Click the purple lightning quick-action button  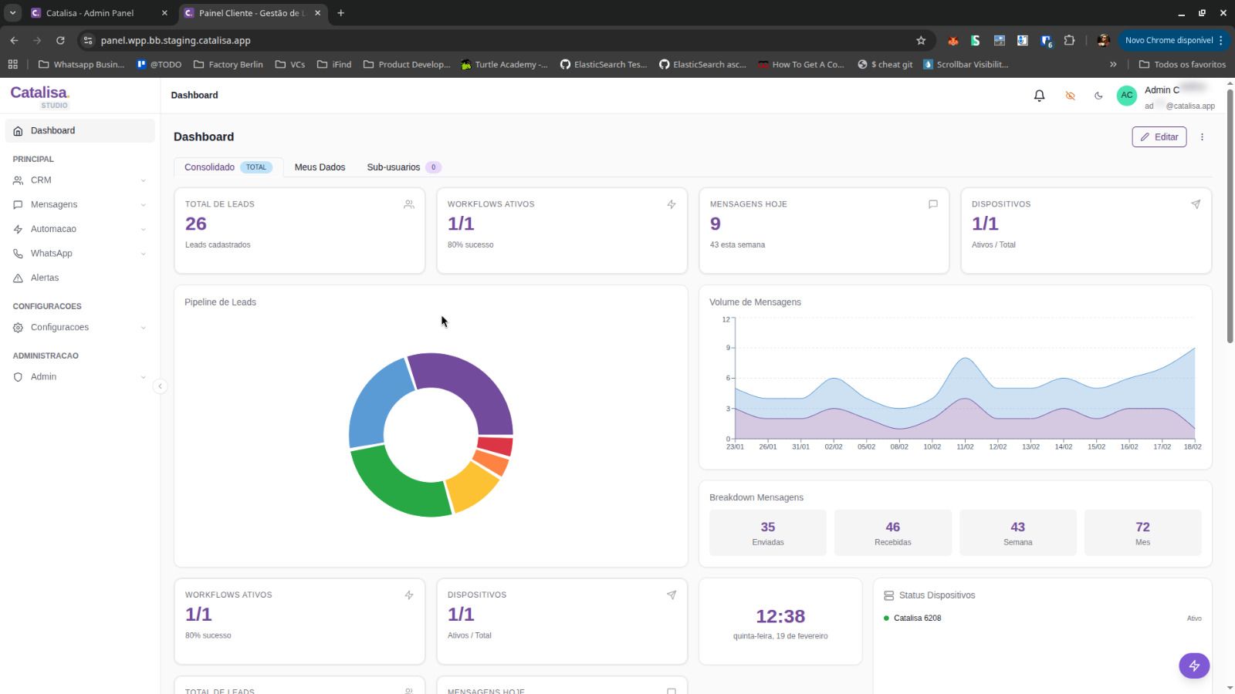pyautogui.click(x=1193, y=665)
